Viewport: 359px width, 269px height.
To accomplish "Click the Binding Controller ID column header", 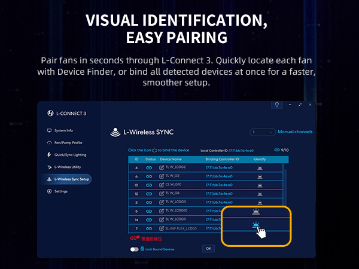I will click(x=222, y=159).
